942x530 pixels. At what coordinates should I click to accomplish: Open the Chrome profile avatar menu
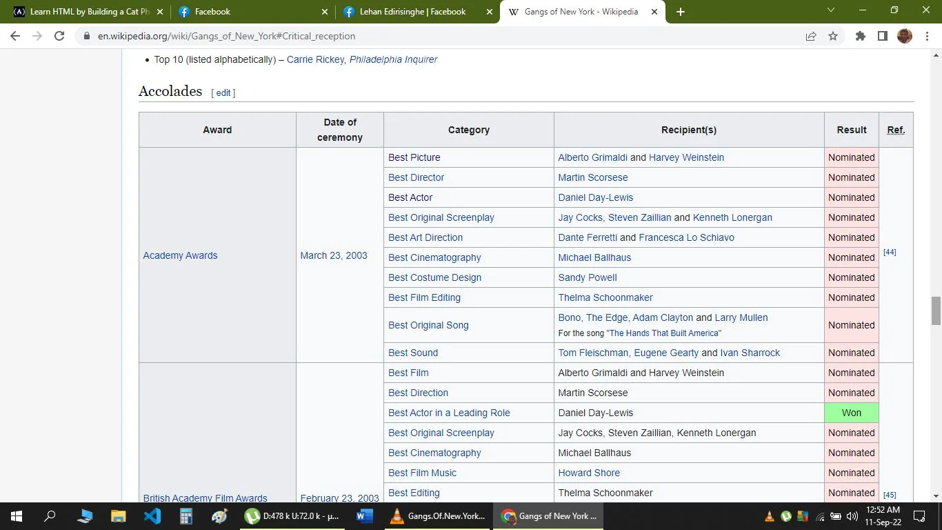[x=905, y=36]
